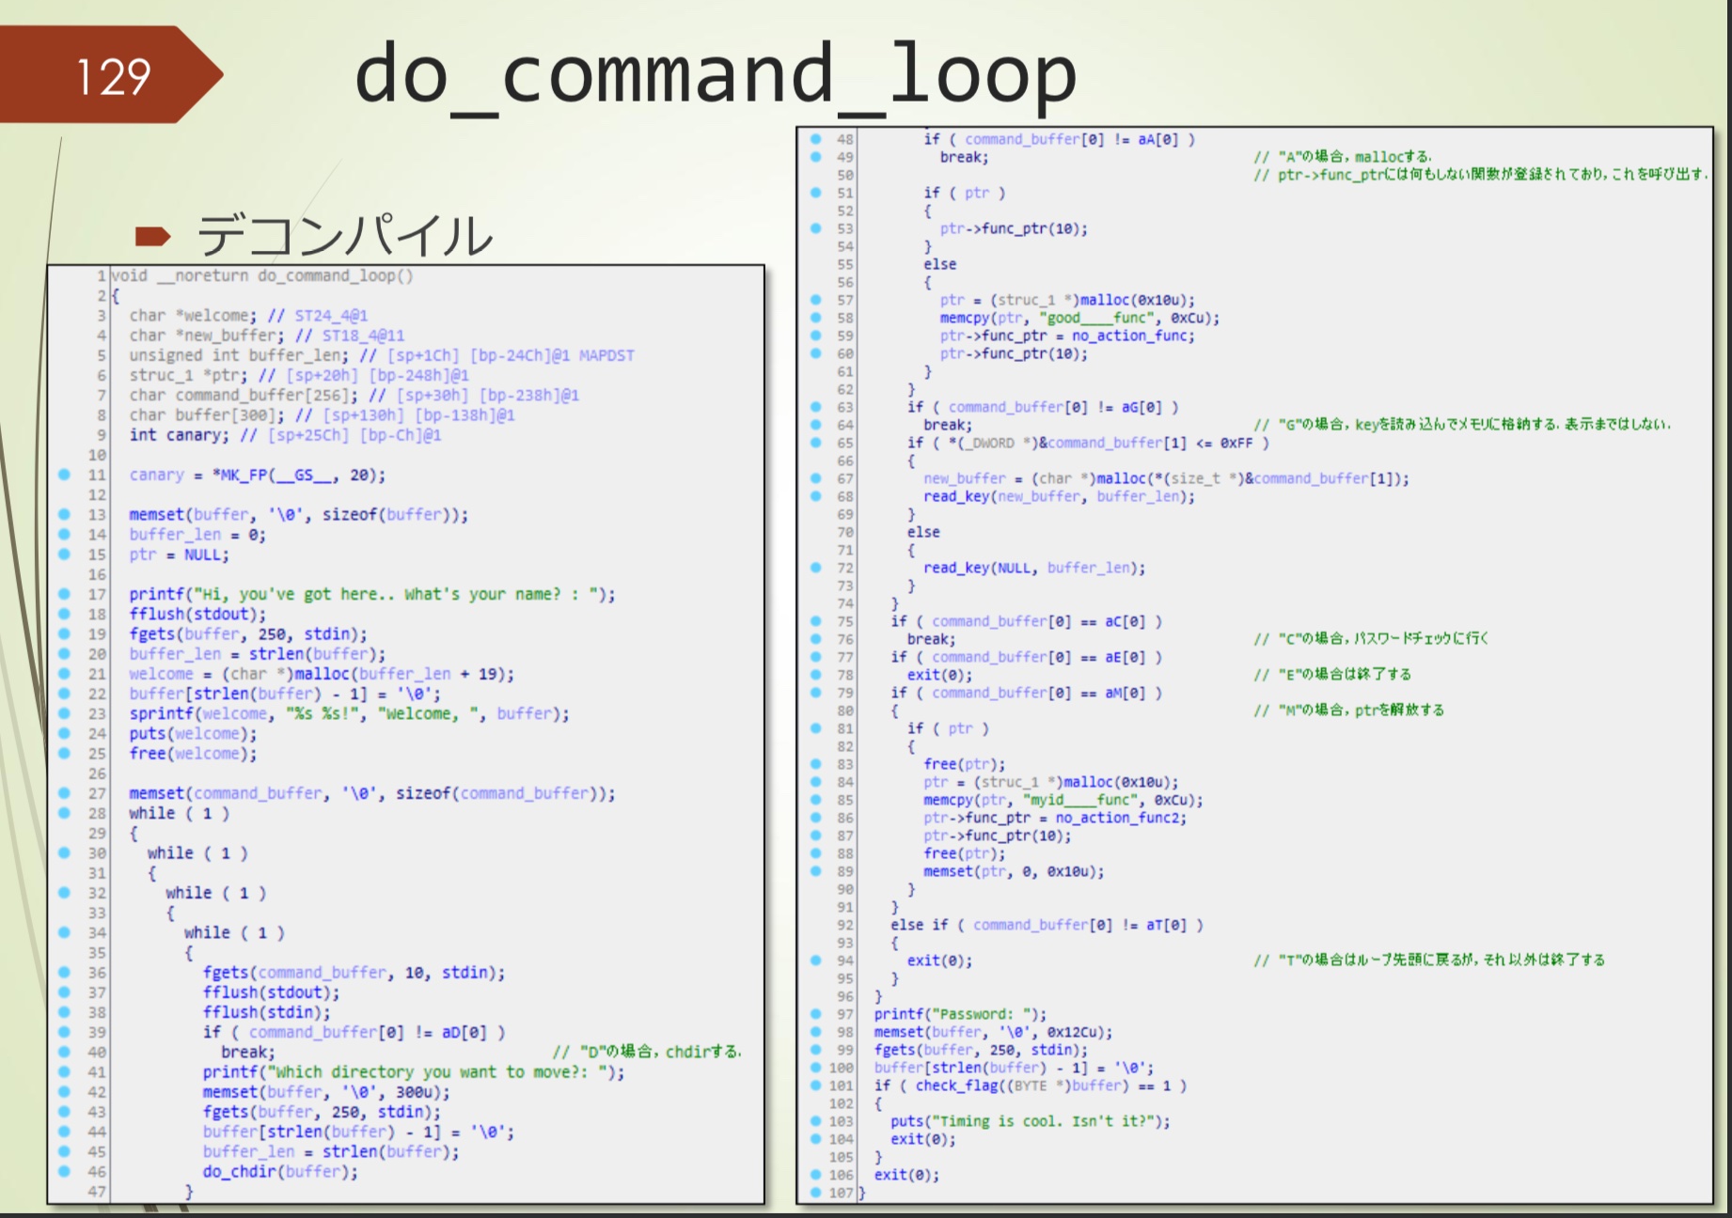Click the comment "E"の場合は終了する
The height and width of the screenshot is (1218, 1732).
pos(1332,675)
